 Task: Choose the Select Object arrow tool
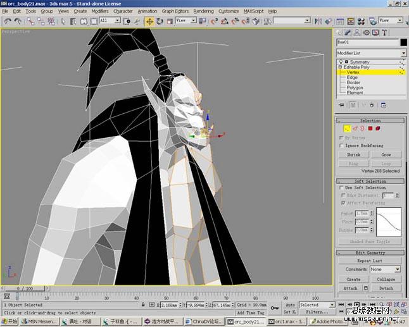(63, 22)
